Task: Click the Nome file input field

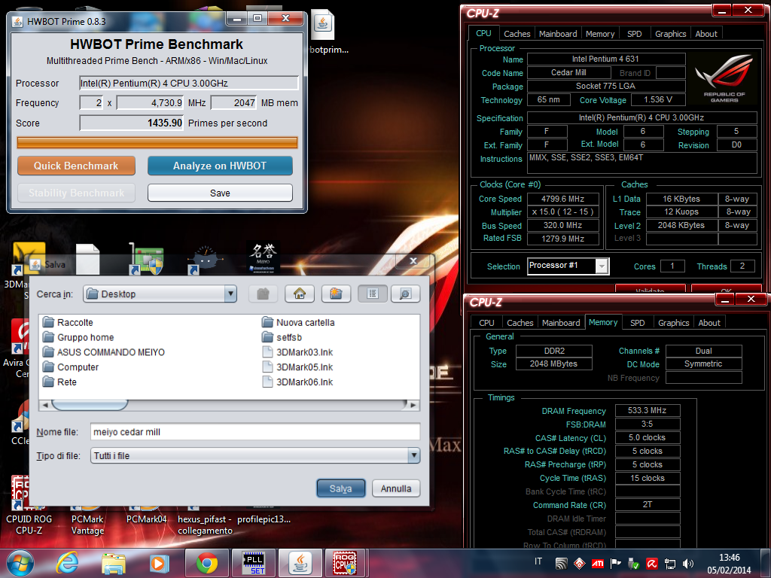Action: [x=255, y=431]
